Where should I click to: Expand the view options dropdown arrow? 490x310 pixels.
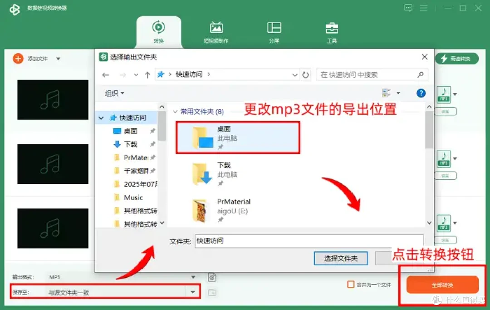[x=398, y=93]
